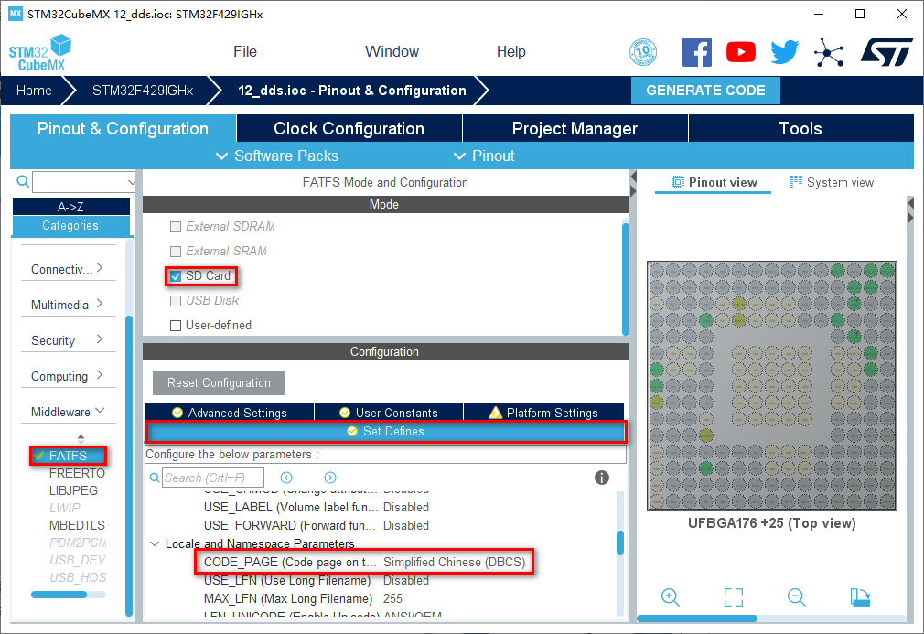The height and width of the screenshot is (634, 924).
Task: Click the CODE_PAGE Simplified Chinese value
Action: pos(455,562)
